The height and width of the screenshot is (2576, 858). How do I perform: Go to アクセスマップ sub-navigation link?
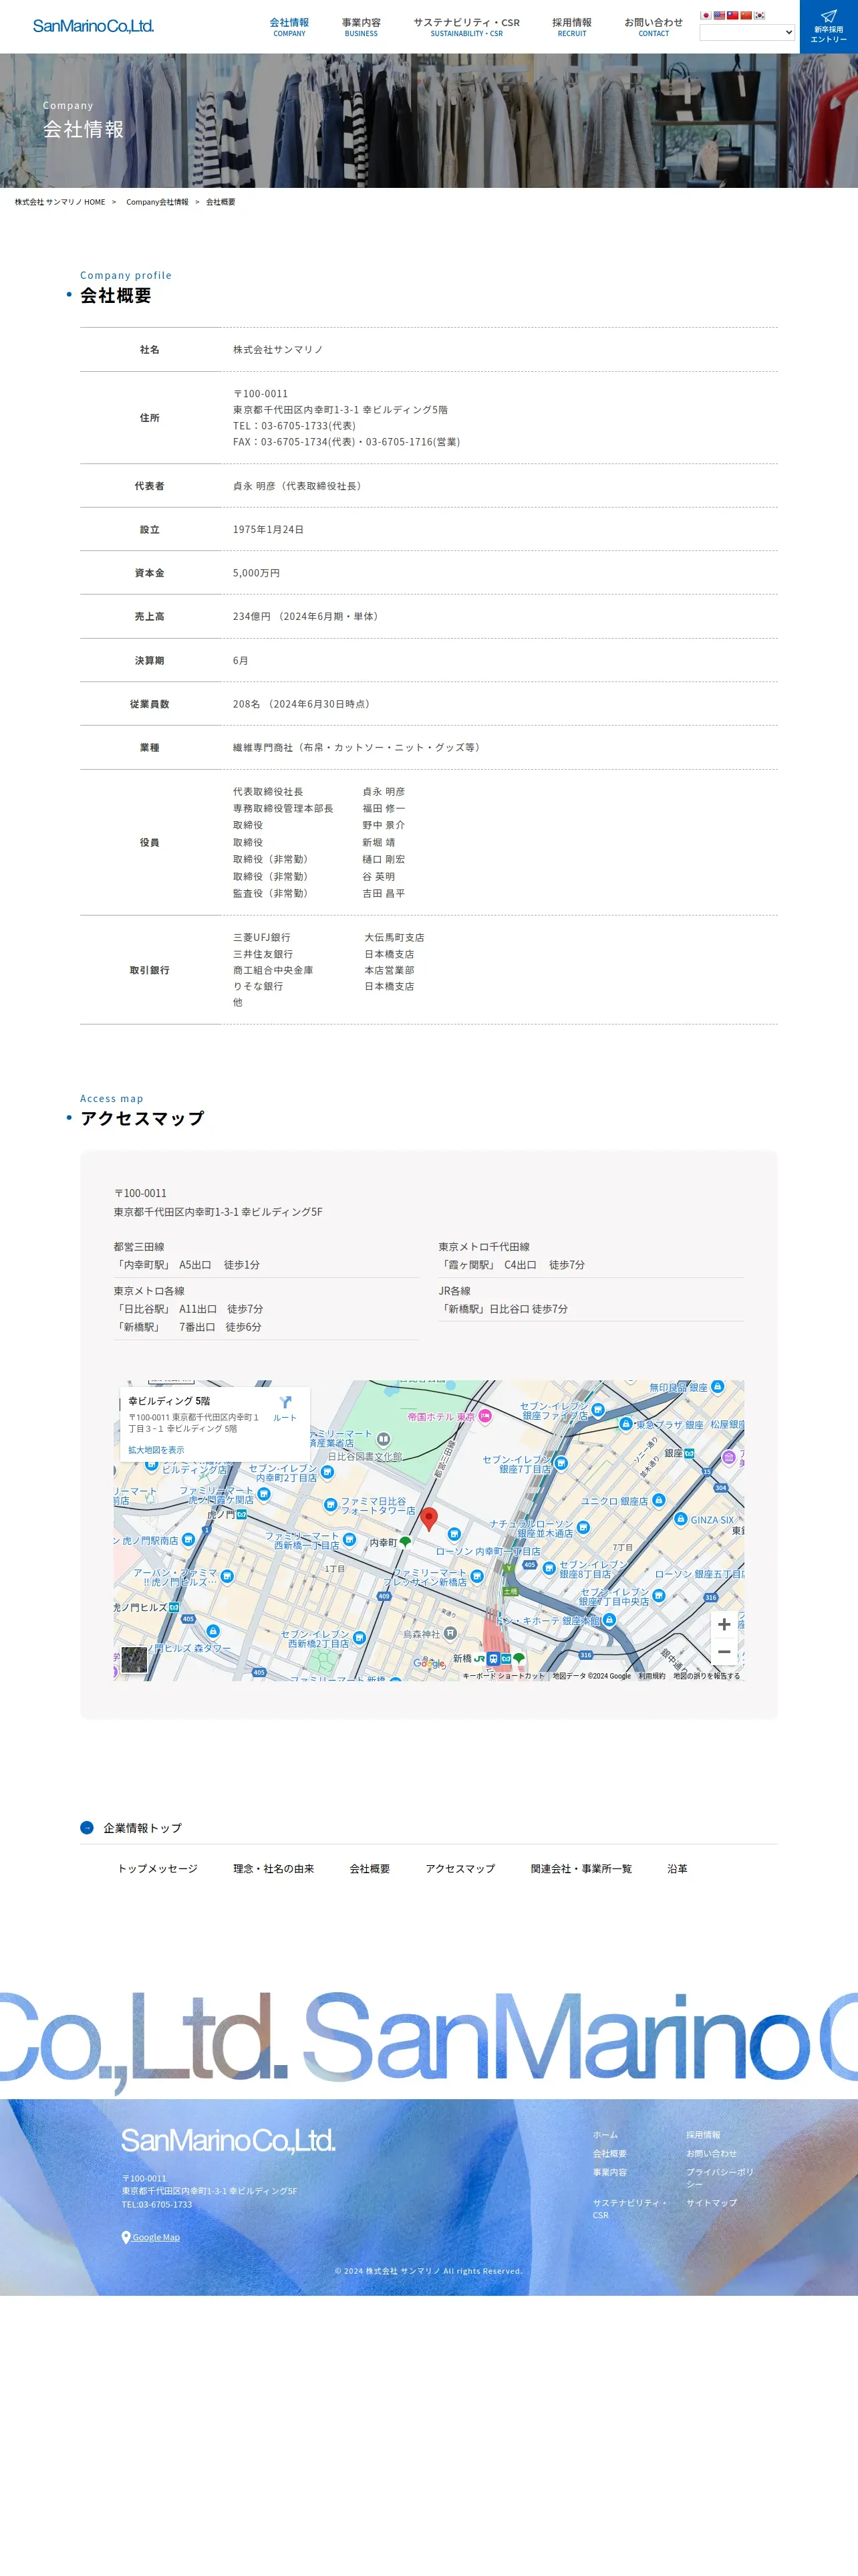pos(460,1869)
